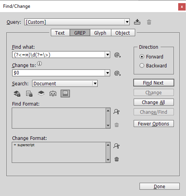Click the Find Next button
This screenshot has height=196, width=186.
[x=154, y=83]
